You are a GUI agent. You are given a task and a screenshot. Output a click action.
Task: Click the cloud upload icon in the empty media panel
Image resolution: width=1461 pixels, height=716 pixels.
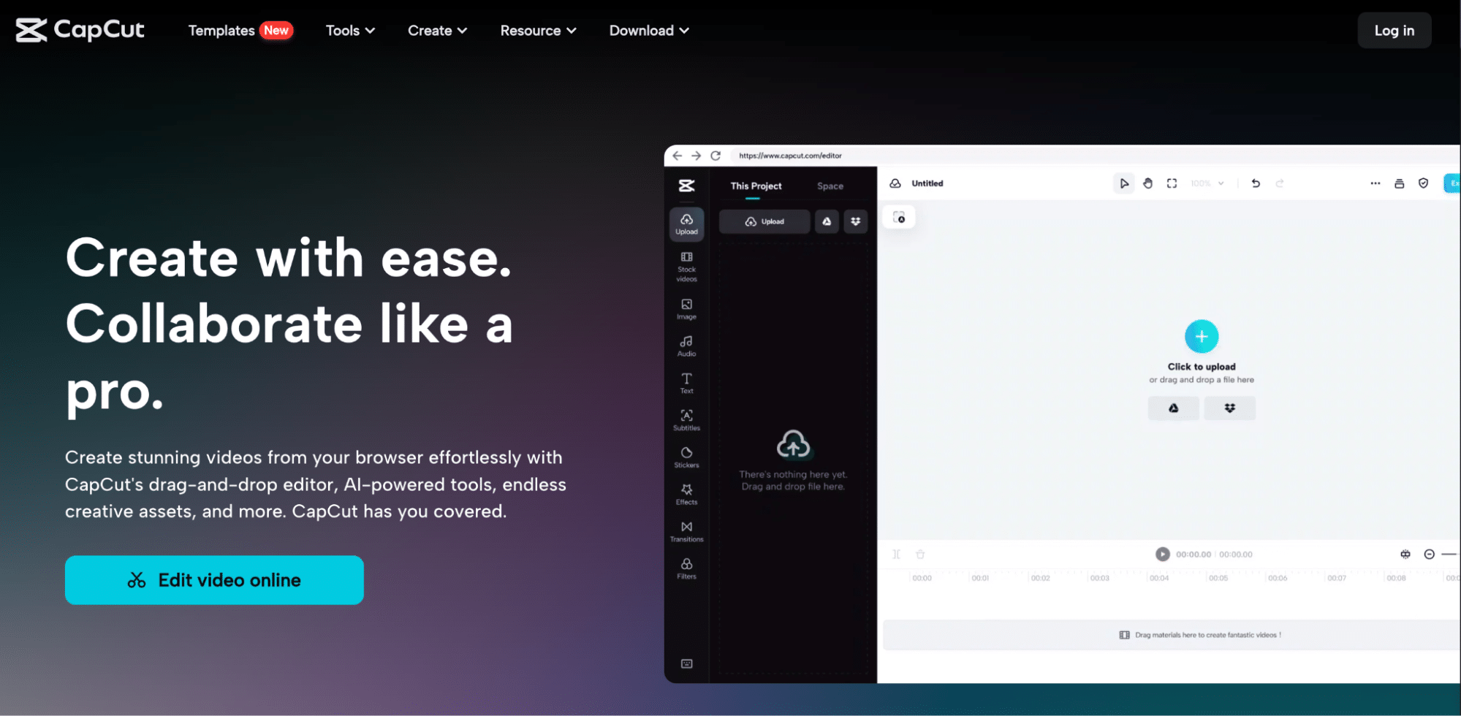[793, 444]
